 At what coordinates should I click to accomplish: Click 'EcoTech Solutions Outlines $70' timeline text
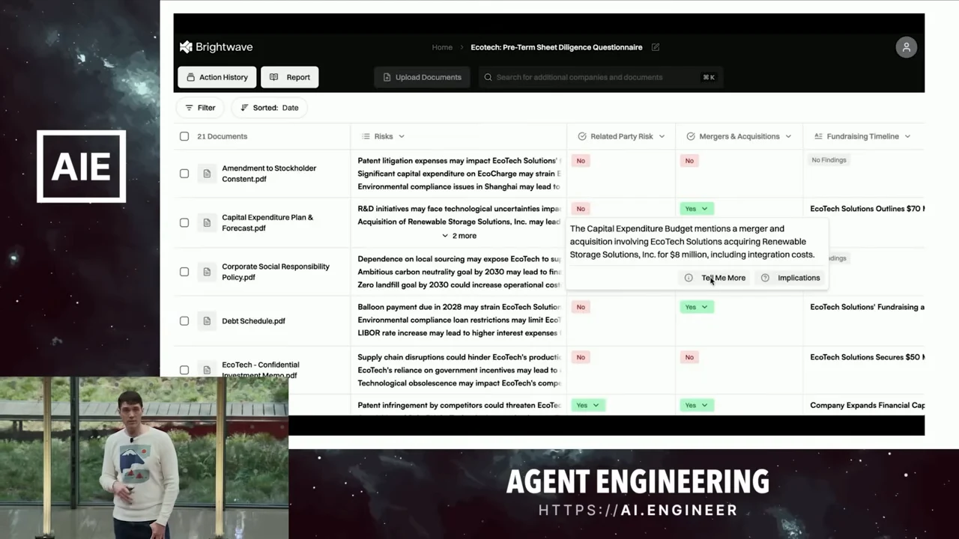point(867,209)
